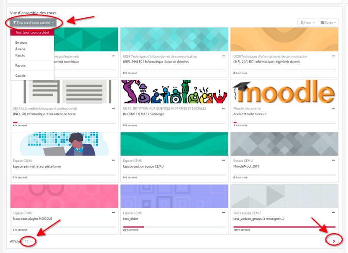
Task: Click the Moodle logo course thumbnail
Action: (284, 92)
